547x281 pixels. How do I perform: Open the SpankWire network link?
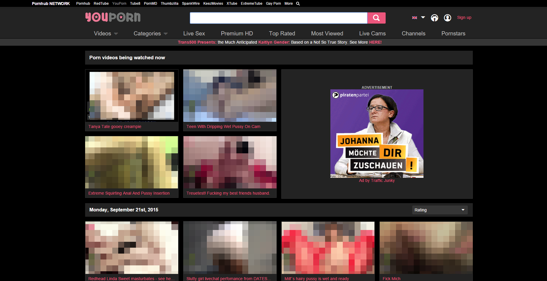click(x=191, y=4)
